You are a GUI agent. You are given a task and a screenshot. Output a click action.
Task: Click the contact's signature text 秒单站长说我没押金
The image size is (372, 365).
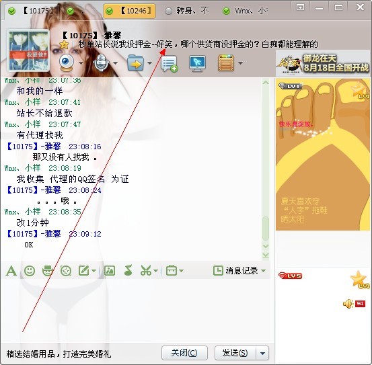[198, 44]
